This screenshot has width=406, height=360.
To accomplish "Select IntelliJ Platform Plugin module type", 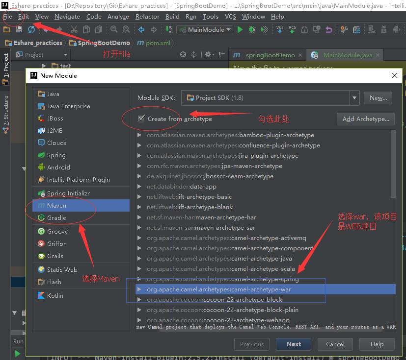I will click(81, 179).
